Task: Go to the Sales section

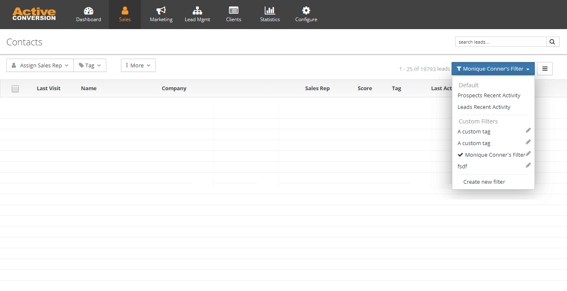Action: point(125,15)
